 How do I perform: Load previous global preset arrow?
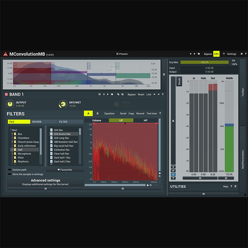coord(190,54)
